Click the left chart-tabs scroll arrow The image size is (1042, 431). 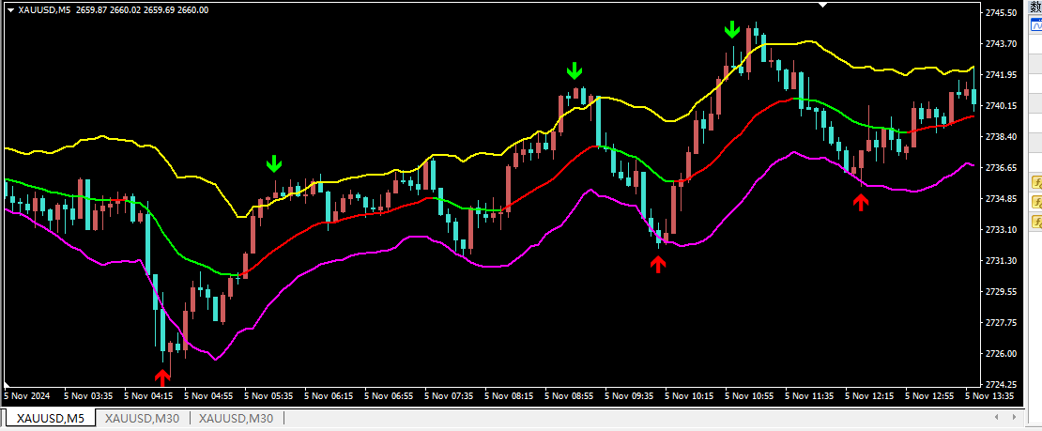(x=995, y=417)
